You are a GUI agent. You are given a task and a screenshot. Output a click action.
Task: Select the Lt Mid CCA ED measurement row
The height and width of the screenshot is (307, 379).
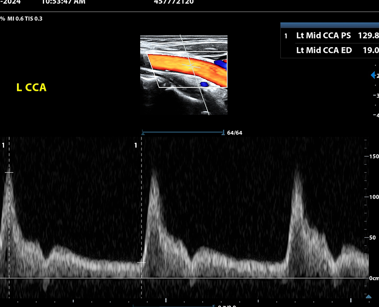pos(329,50)
